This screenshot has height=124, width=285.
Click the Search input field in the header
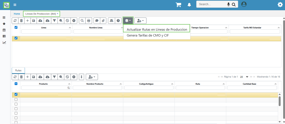click(x=212, y=4)
